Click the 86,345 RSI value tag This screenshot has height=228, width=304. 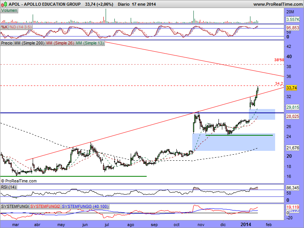(293, 188)
